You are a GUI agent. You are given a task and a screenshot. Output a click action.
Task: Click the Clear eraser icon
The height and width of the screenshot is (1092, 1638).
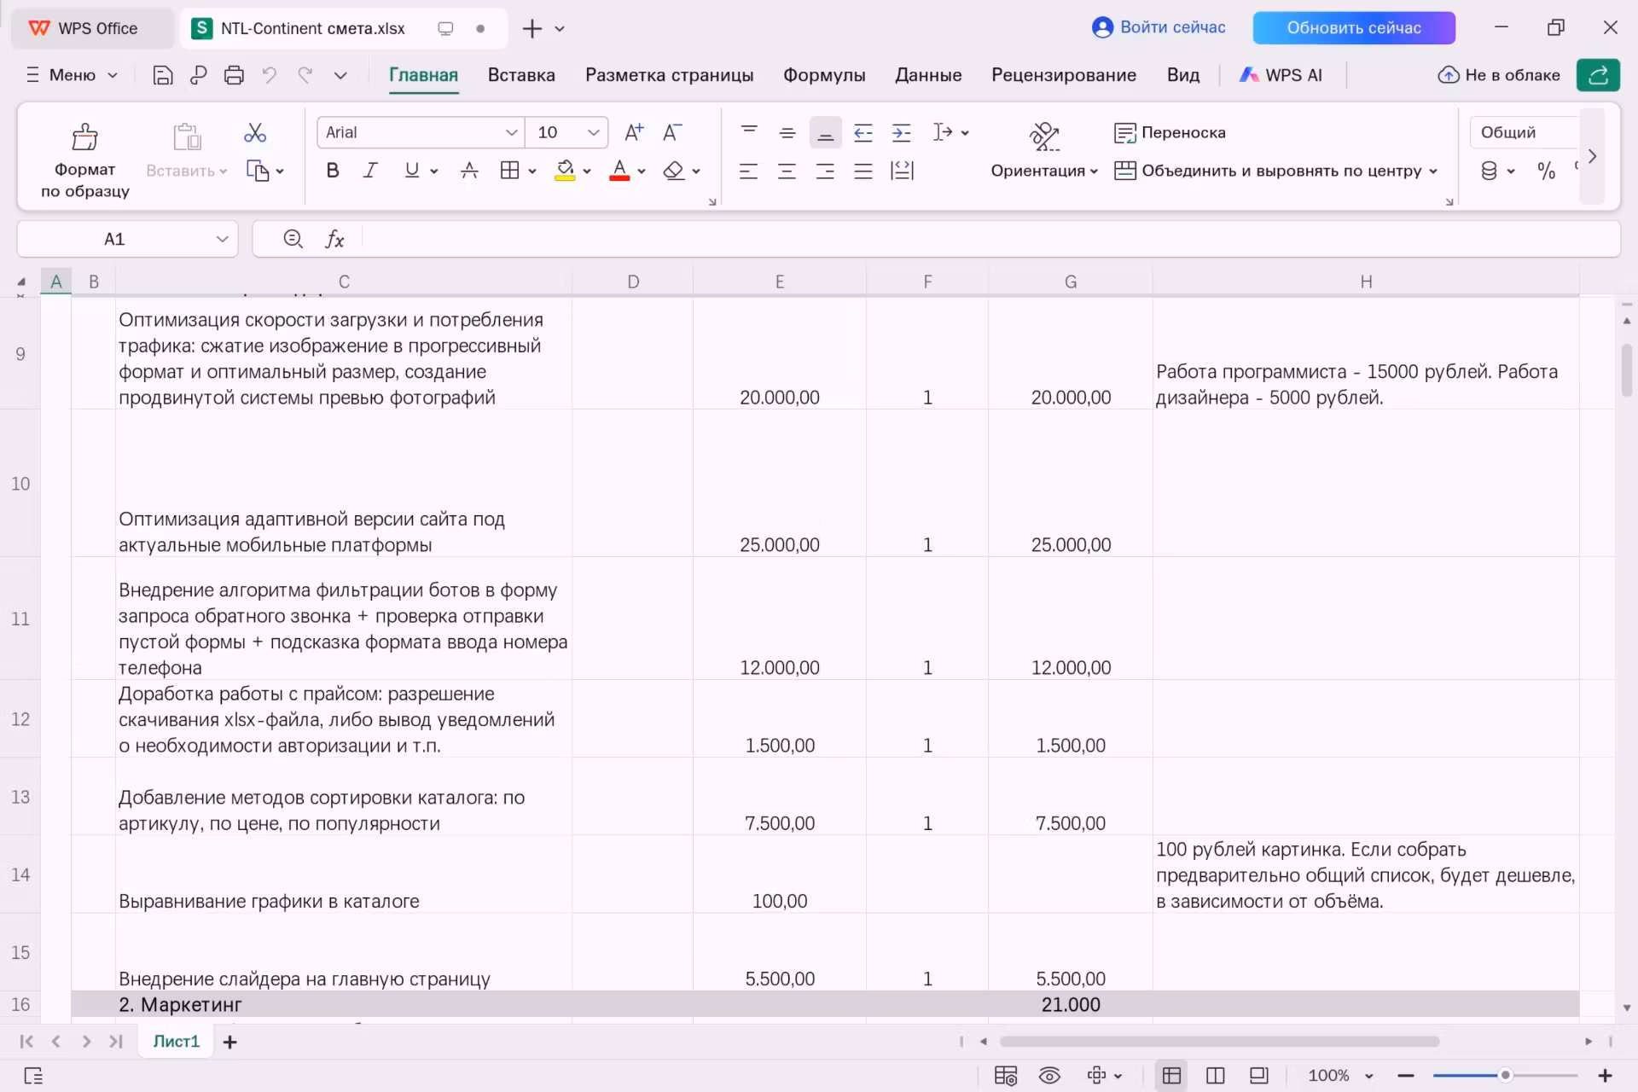pyautogui.click(x=674, y=171)
